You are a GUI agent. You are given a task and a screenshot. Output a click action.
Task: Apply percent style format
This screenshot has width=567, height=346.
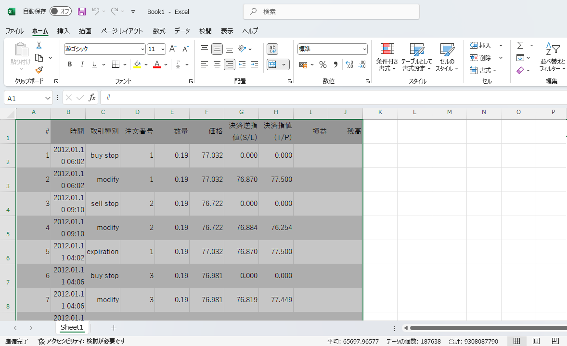tap(323, 64)
